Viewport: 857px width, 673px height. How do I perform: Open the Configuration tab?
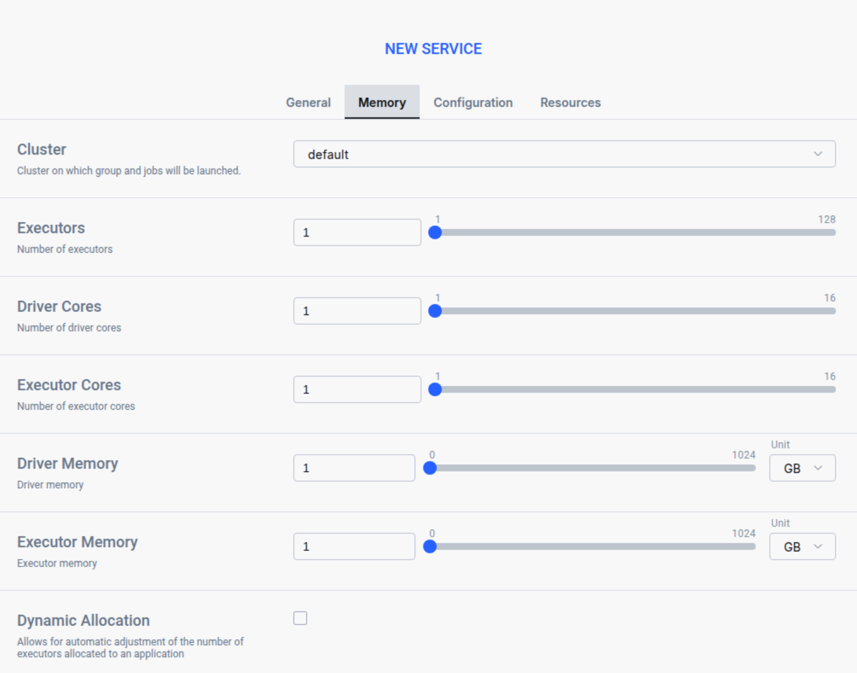[473, 102]
